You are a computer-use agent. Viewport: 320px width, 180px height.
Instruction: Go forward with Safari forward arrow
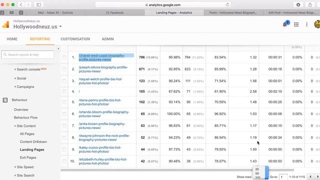(28, 4)
